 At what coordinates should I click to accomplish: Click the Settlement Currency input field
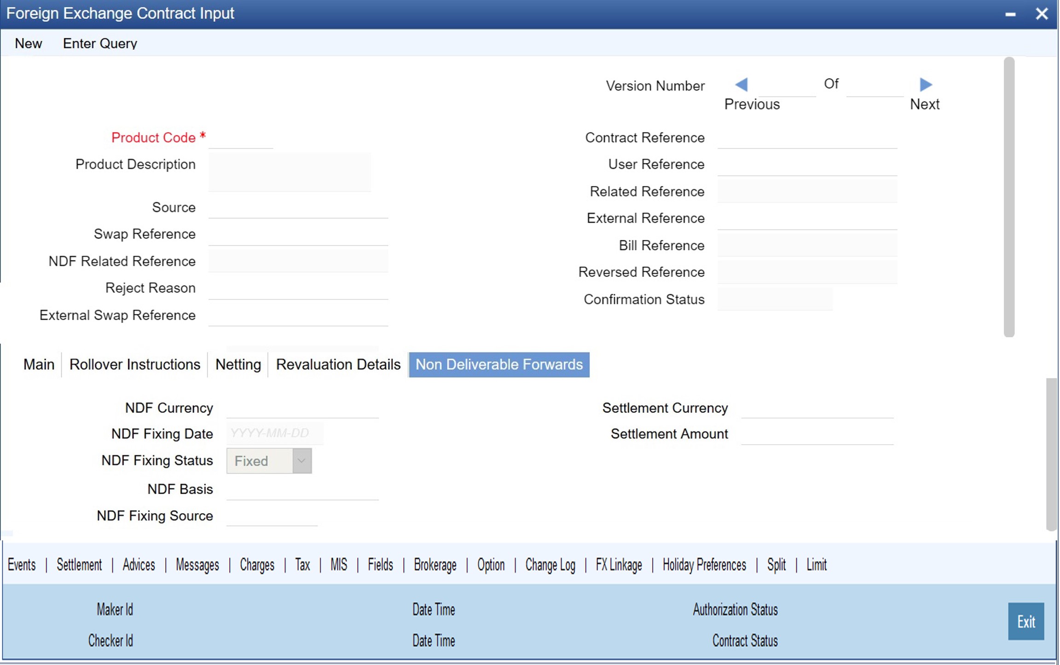[817, 408]
